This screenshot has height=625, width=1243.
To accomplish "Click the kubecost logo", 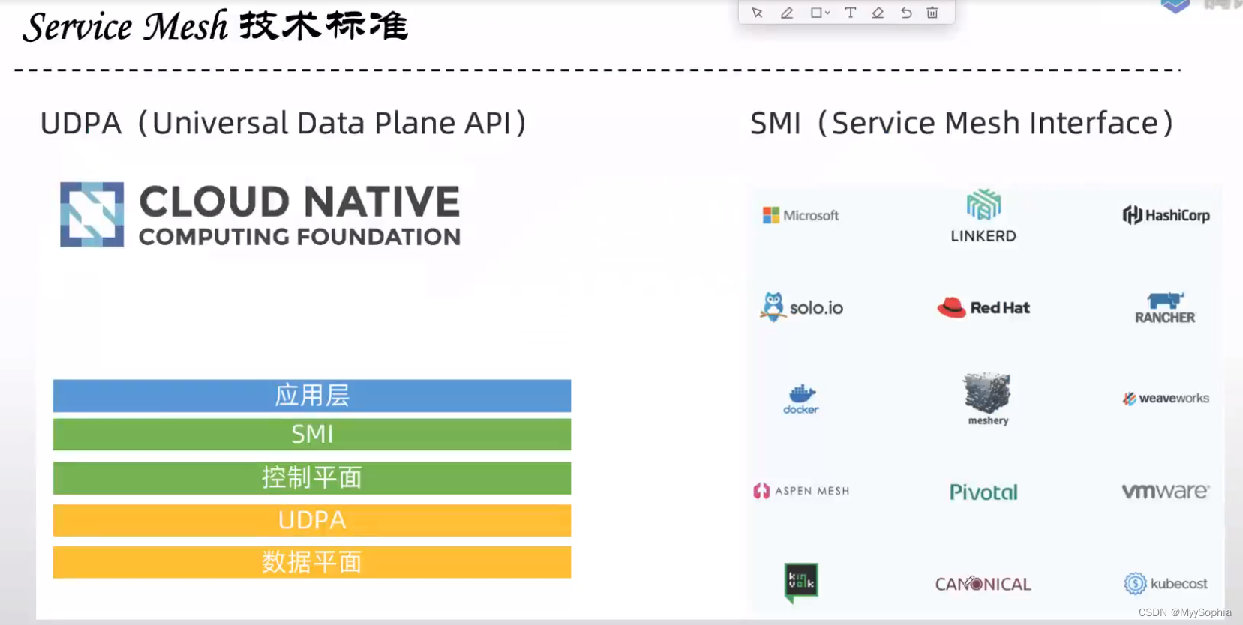I will [1166, 583].
